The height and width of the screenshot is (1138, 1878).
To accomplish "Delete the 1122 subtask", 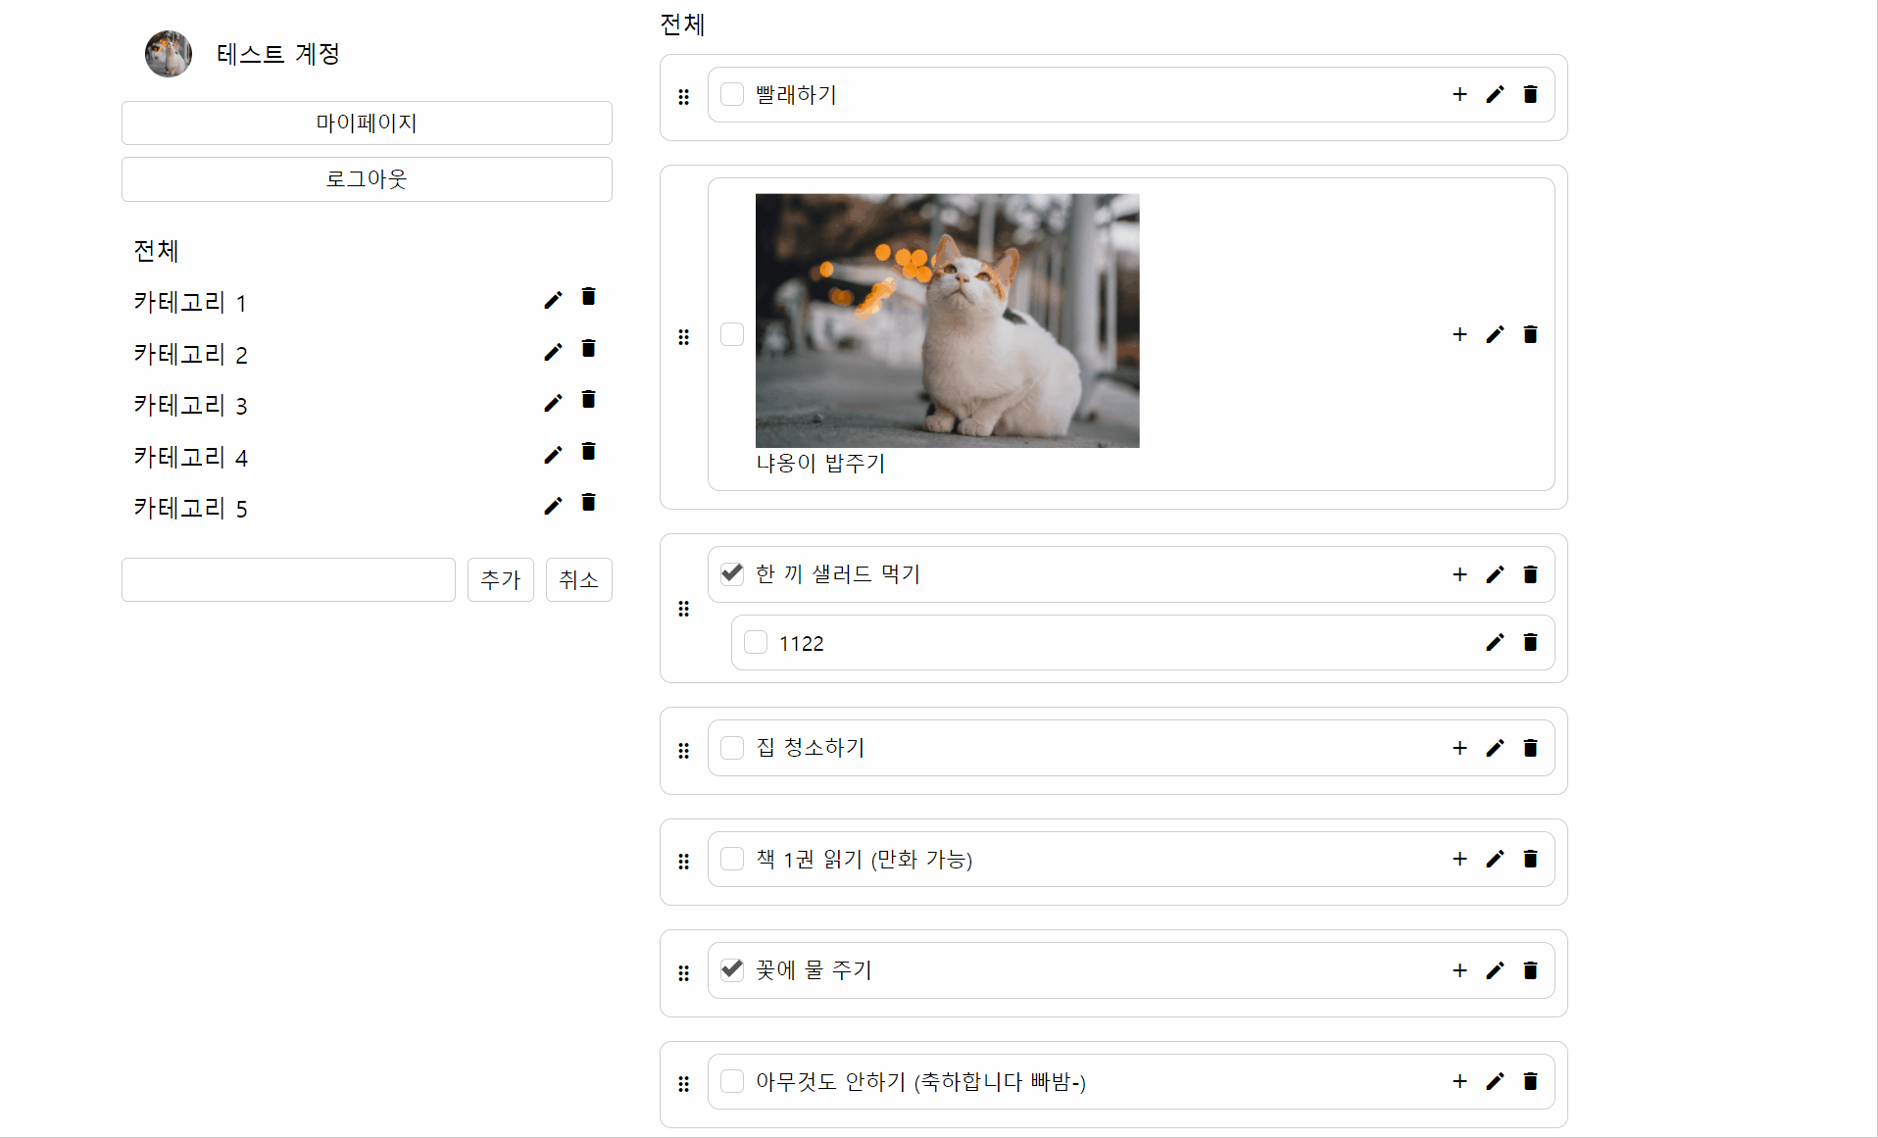I will tap(1530, 642).
